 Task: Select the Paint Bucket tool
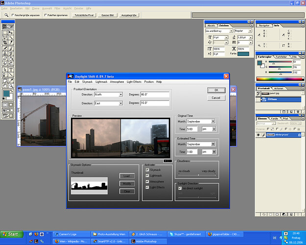tap(11, 59)
